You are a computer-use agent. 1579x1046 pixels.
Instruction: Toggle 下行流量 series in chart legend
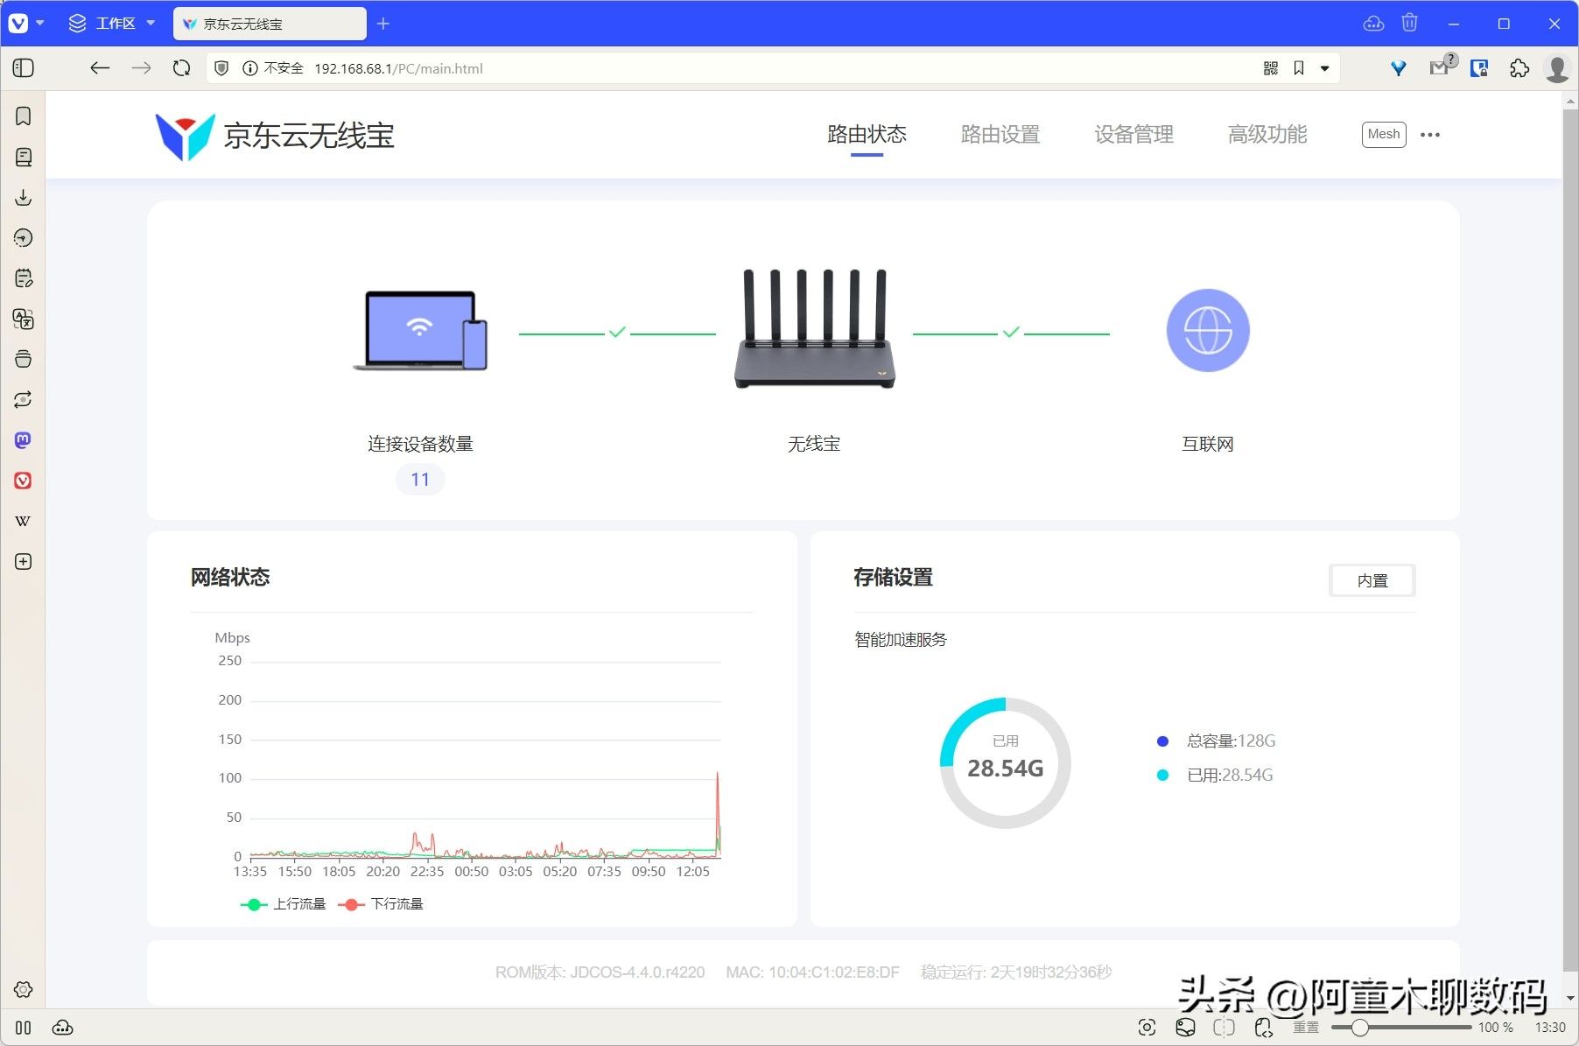[381, 903]
